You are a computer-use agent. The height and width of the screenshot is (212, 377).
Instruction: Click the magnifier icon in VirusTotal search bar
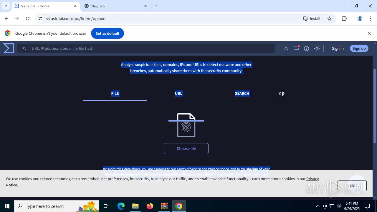[25, 49]
